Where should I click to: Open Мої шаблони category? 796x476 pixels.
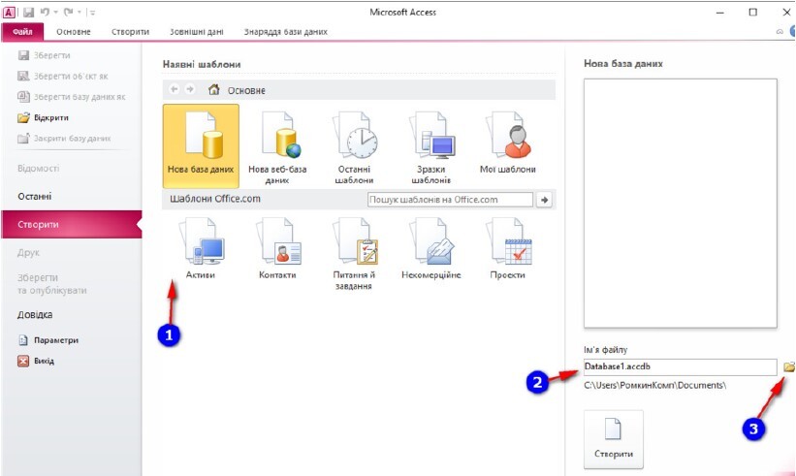[508, 143]
